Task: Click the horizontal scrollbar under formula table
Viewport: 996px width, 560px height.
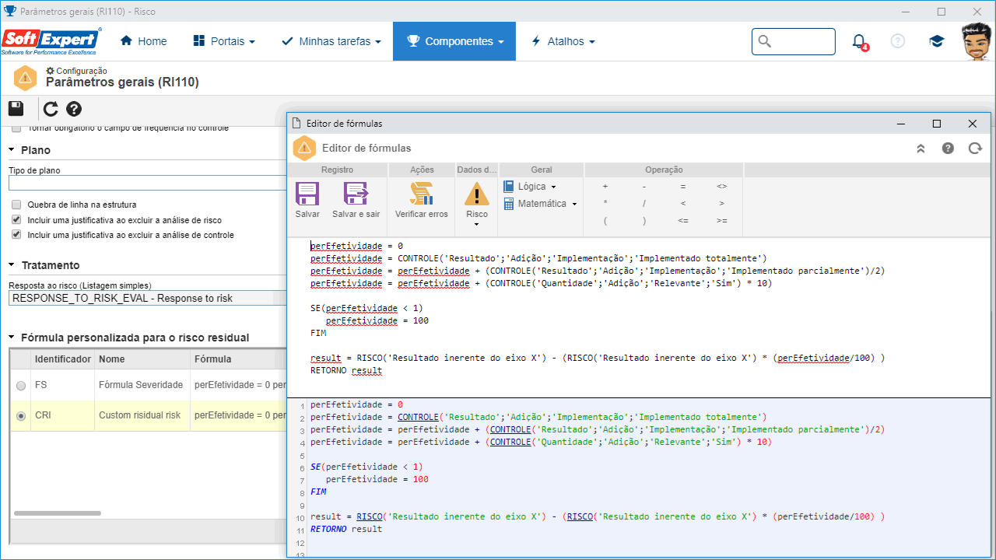Action: 58,513
